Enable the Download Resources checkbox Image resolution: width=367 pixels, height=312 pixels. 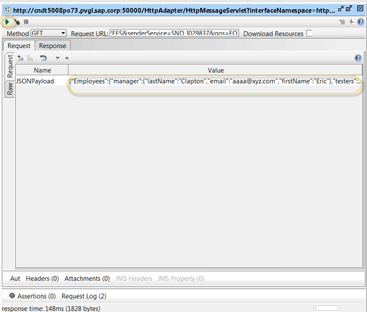309,33
